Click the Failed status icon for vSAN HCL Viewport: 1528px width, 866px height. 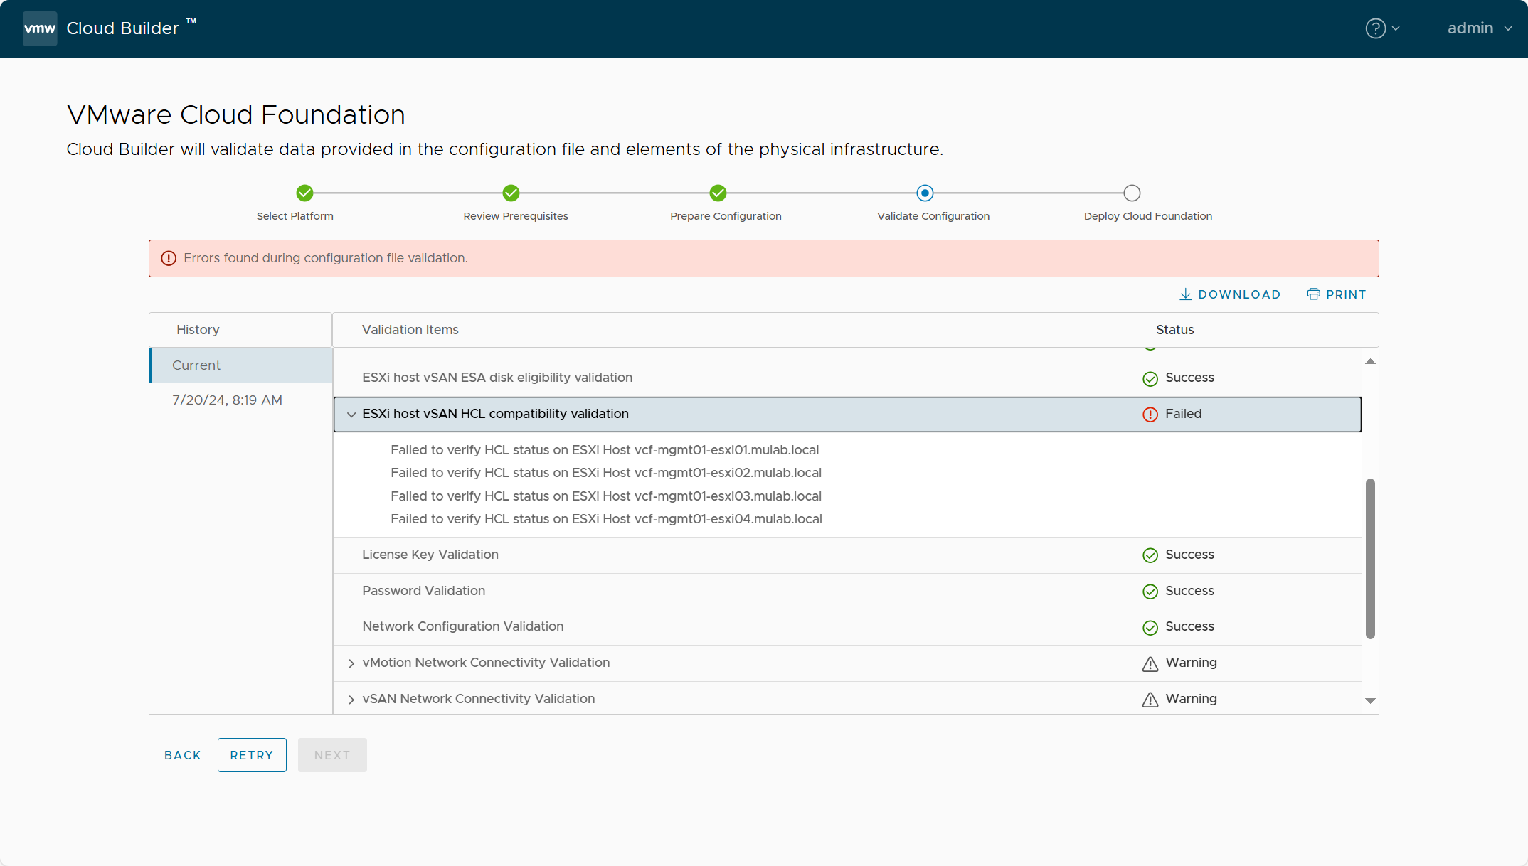pyautogui.click(x=1151, y=413)
